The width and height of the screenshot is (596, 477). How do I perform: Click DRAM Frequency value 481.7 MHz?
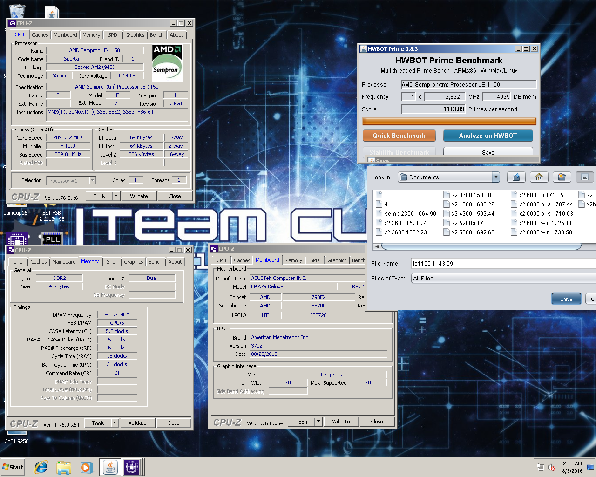point(117,314)
